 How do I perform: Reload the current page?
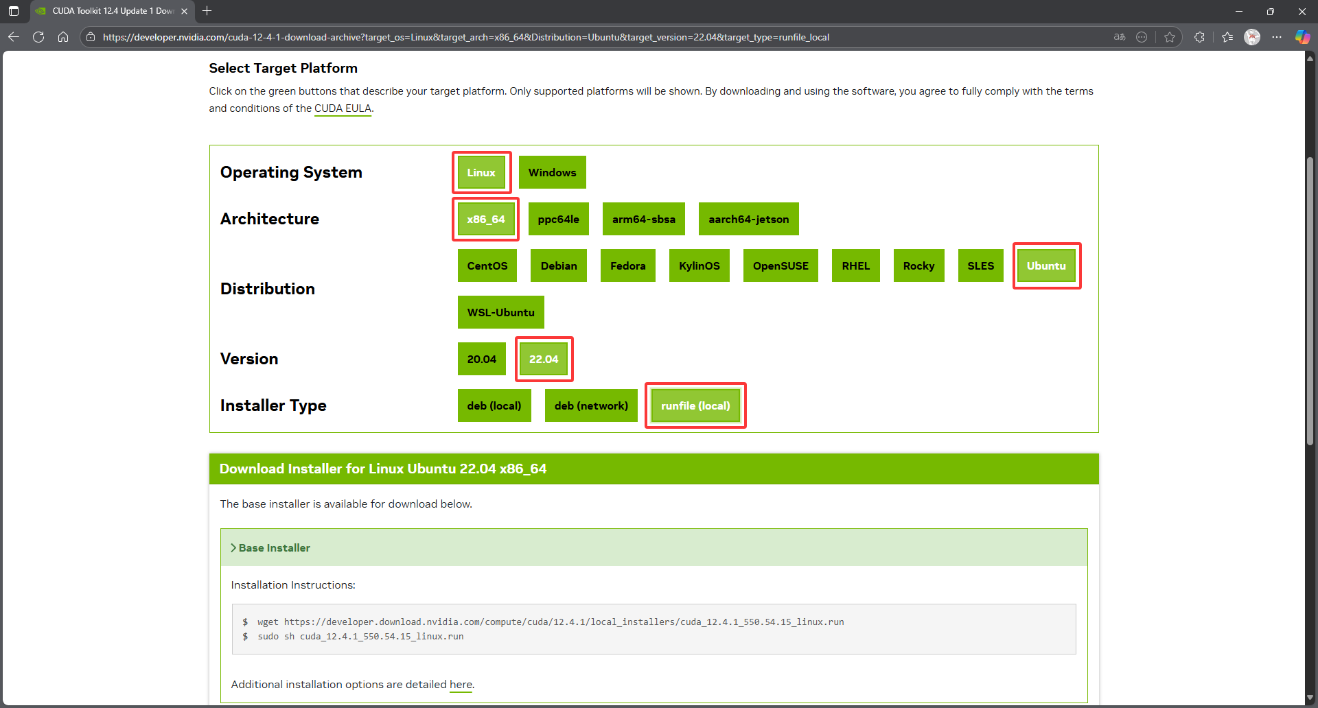click(x=38, y=37)
